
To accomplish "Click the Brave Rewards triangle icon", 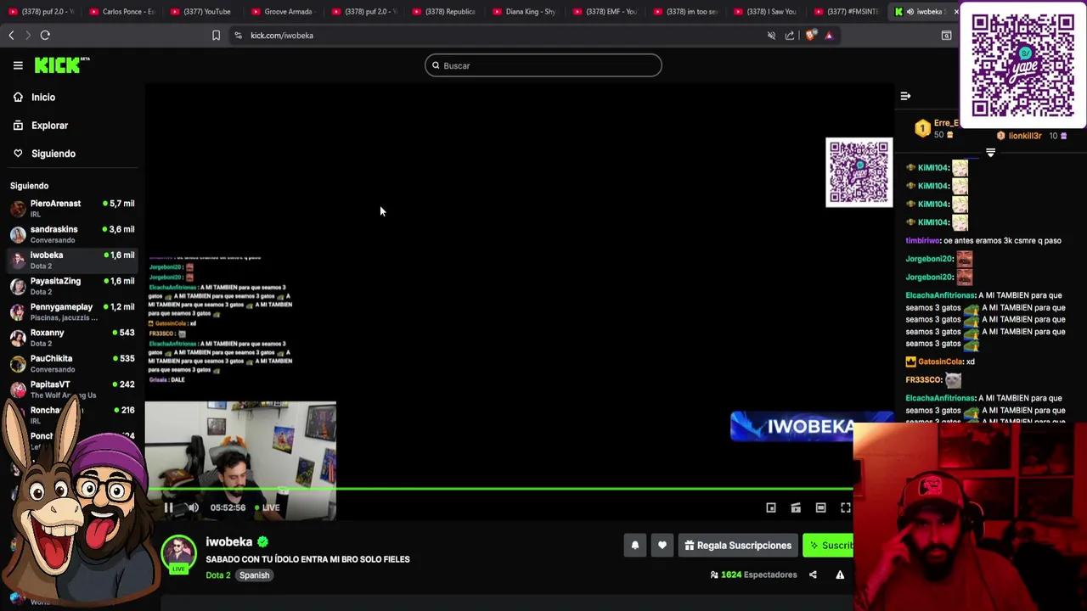I will (x=829, y=36).
